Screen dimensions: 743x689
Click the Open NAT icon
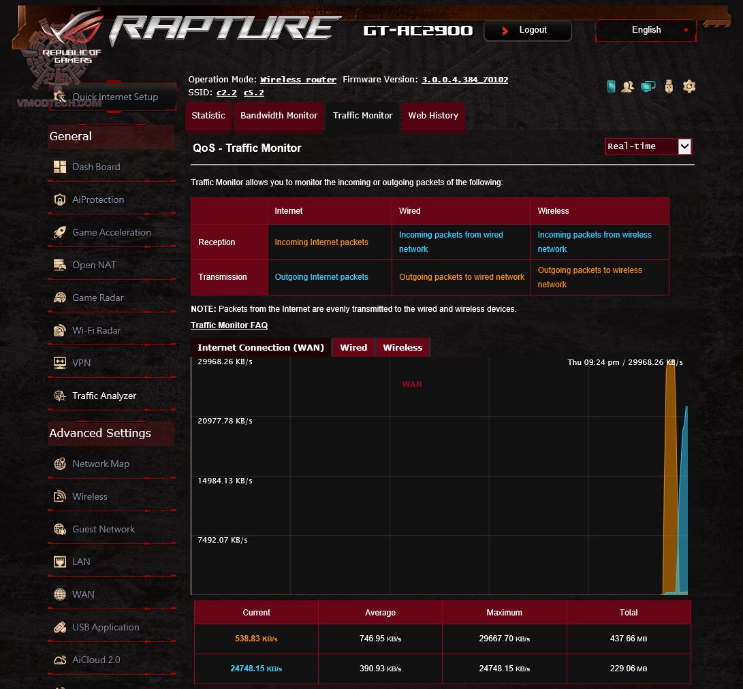pos(60,265)
